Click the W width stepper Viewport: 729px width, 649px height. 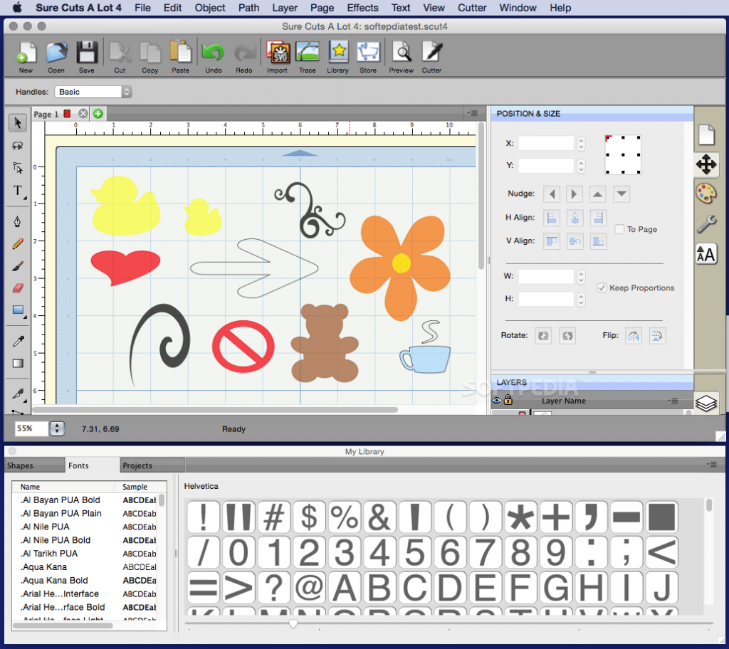tap(581, 277)
